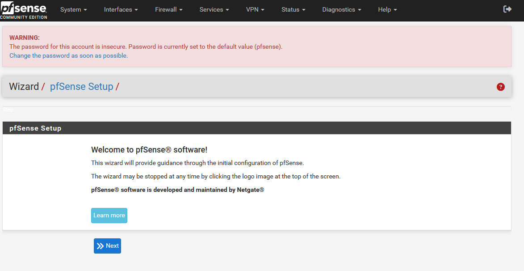Follow the 'Change the password as soon as possible' link
Screen dimensions: 524x271
click(68, 56)
